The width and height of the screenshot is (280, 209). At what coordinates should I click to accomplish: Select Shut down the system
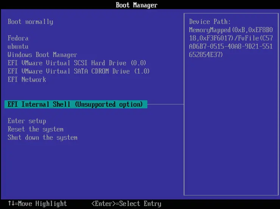tap(42, 138)
